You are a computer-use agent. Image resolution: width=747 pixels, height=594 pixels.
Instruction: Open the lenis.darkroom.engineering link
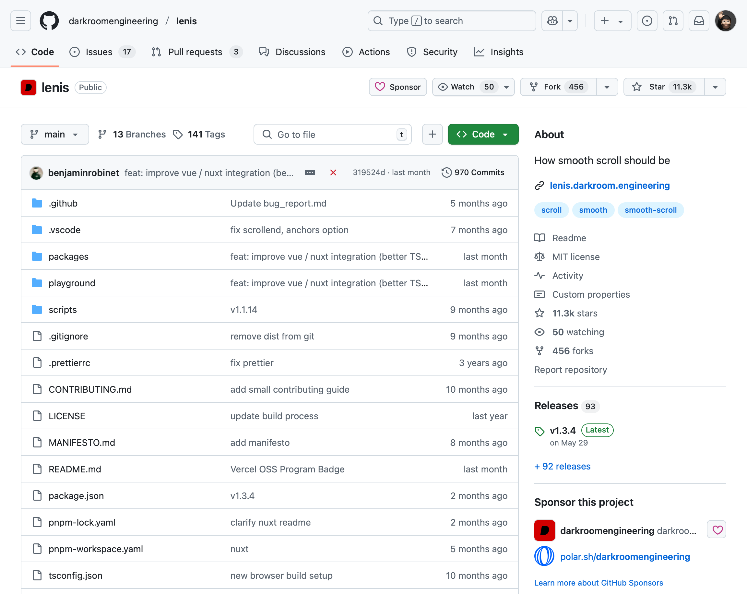tap(610, 185)
